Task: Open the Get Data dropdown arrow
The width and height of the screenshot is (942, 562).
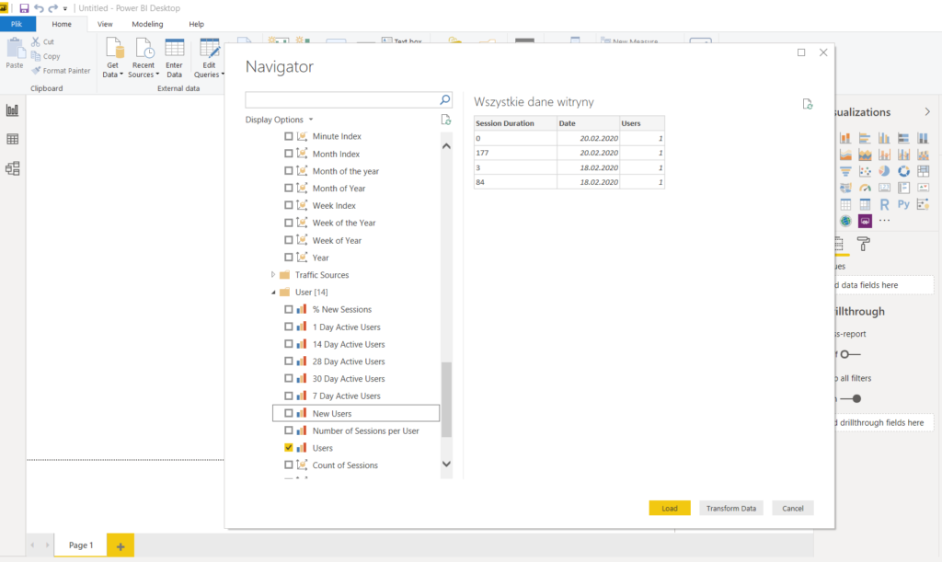Action: [x=121, y=75]
